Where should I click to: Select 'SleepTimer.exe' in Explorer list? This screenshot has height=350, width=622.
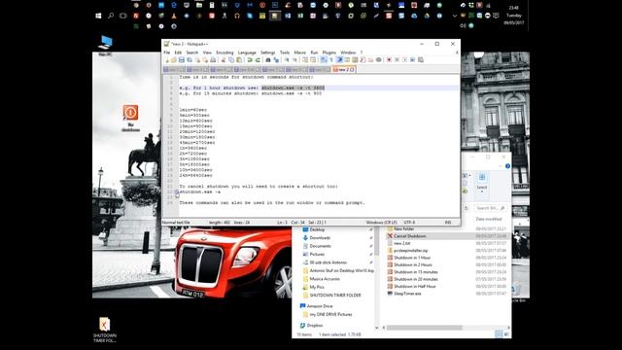point(407,294)
